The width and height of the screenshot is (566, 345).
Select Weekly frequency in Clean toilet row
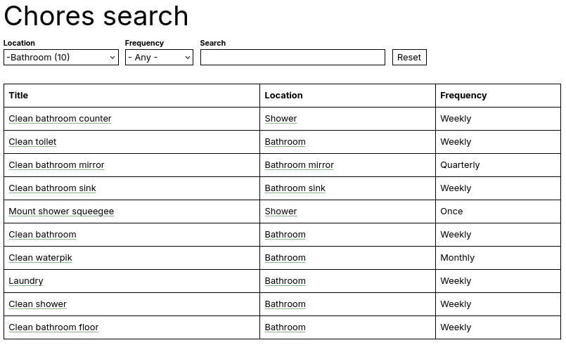(456, 142)
